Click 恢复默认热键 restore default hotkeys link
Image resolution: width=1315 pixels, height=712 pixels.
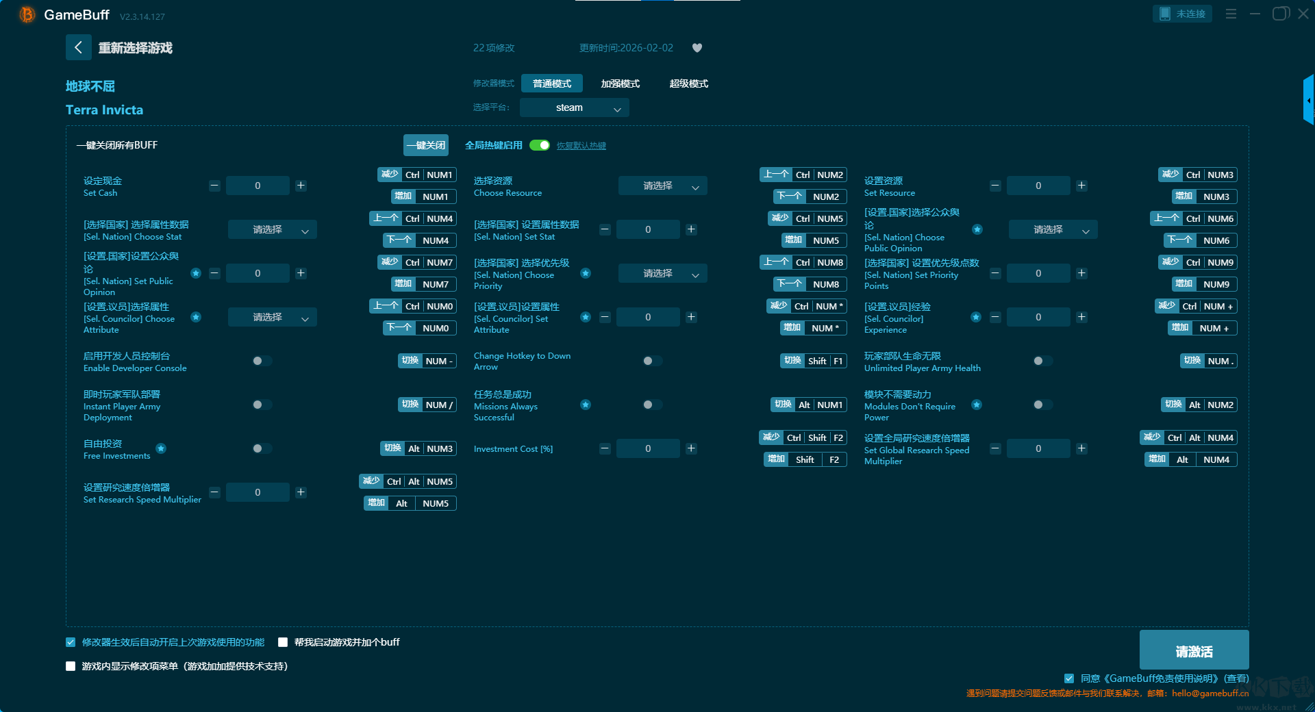tap(581, 145)
